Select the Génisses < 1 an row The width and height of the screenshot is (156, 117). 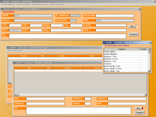point(126,61)
